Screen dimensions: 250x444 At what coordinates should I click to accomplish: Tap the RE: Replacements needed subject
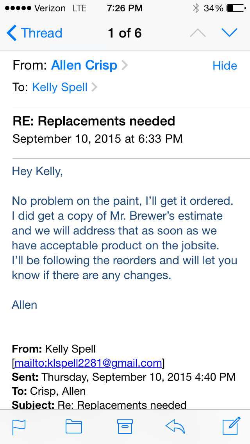tap(94, 121)
